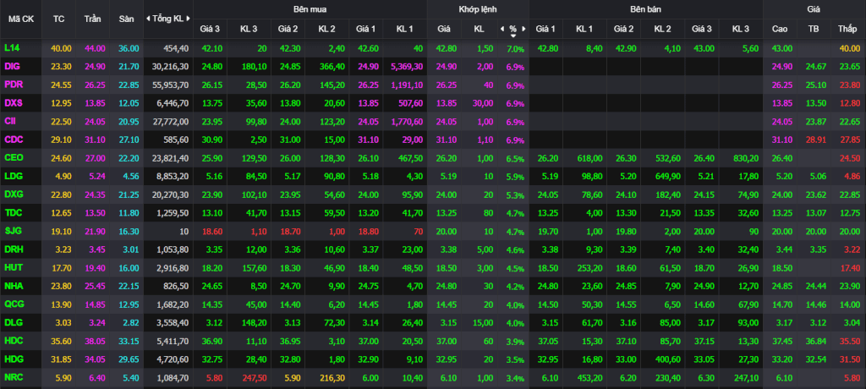Sort by the Trần ceiling price header
This screenshot has width=866, height=389.
pos(93,19)
